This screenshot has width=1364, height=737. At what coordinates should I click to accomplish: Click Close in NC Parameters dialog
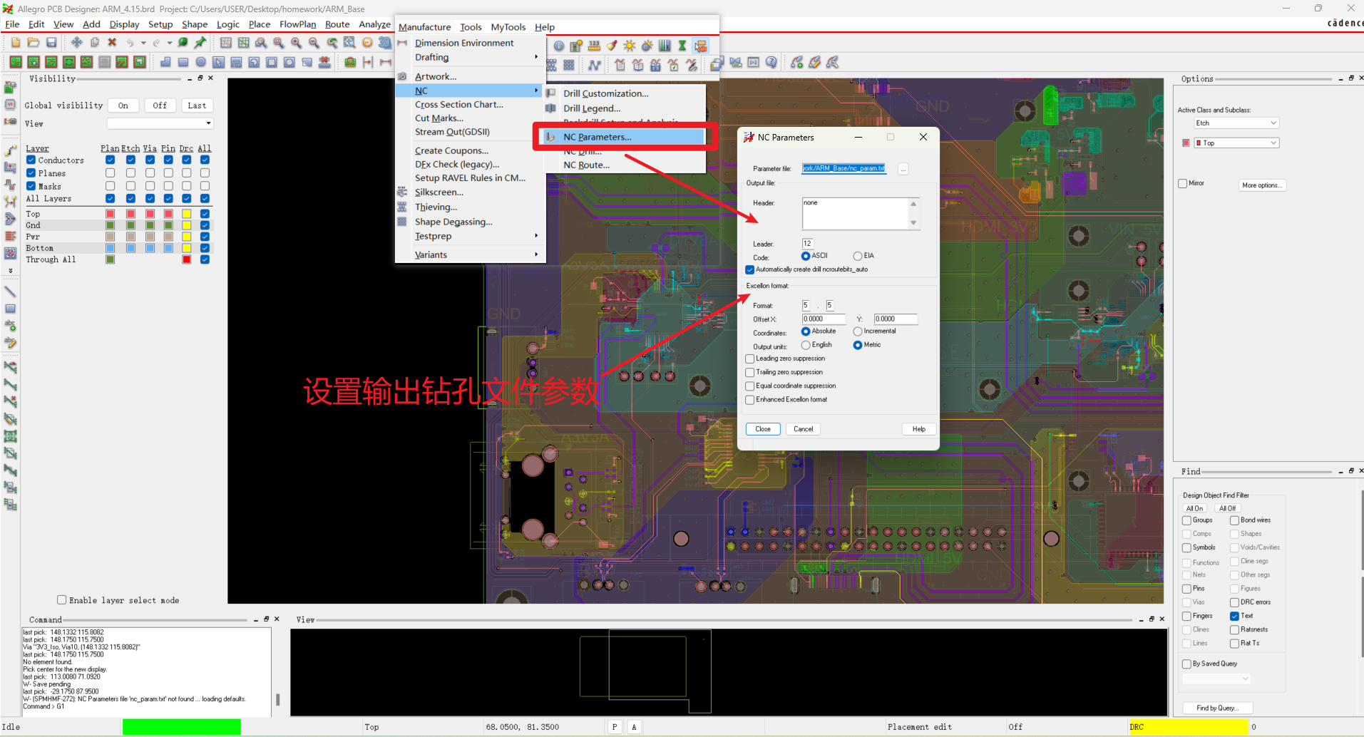tap(763, 429)
